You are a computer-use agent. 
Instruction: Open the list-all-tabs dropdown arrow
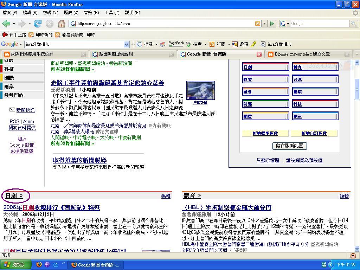[356, 54]
